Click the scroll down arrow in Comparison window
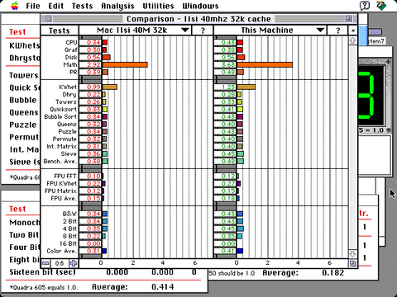397x297 pixels. (353, 253)
